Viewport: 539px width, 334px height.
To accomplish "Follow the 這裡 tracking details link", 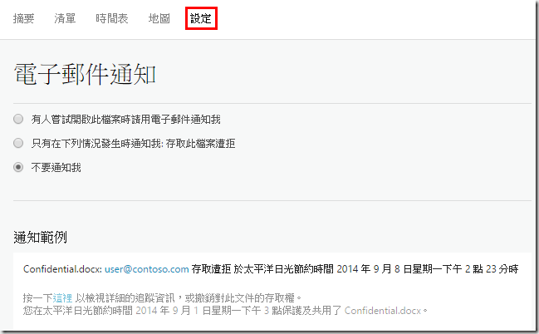I will point(62,297).
